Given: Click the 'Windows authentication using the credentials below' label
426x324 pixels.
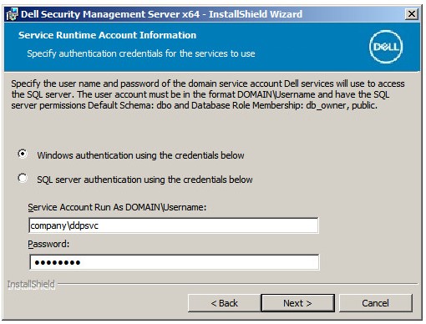Looking at the screenshot, I should pyautogui.click(x=140, y=155).
